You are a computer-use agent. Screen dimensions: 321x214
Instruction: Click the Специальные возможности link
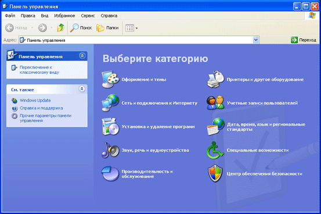[x=258, y=151]
